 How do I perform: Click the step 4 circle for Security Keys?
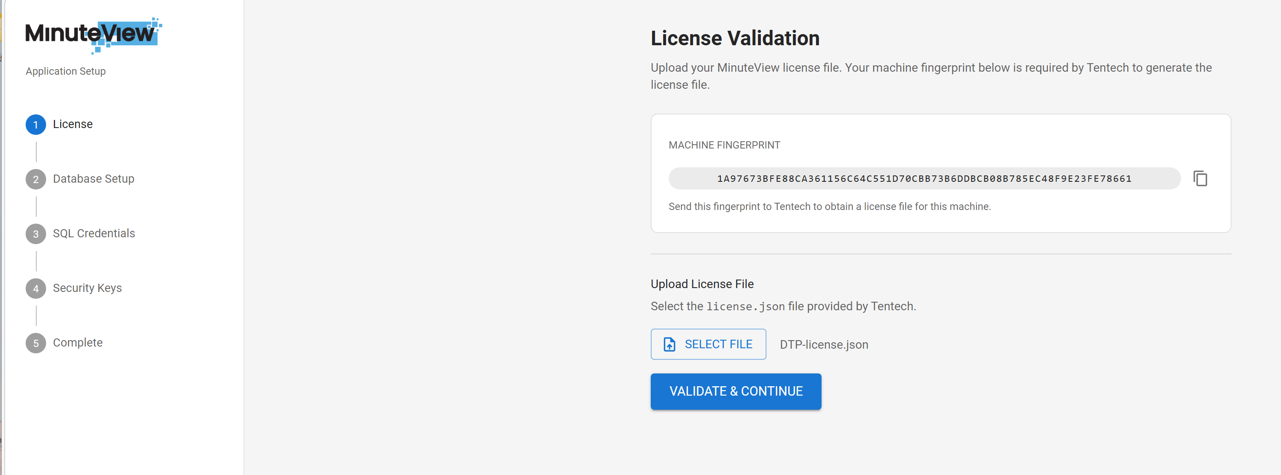35,288
